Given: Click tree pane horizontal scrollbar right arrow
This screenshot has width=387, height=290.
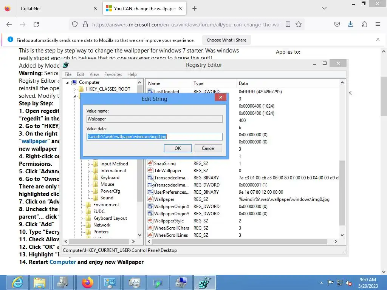Looking at the screenshot, I should tap(133, 241).
